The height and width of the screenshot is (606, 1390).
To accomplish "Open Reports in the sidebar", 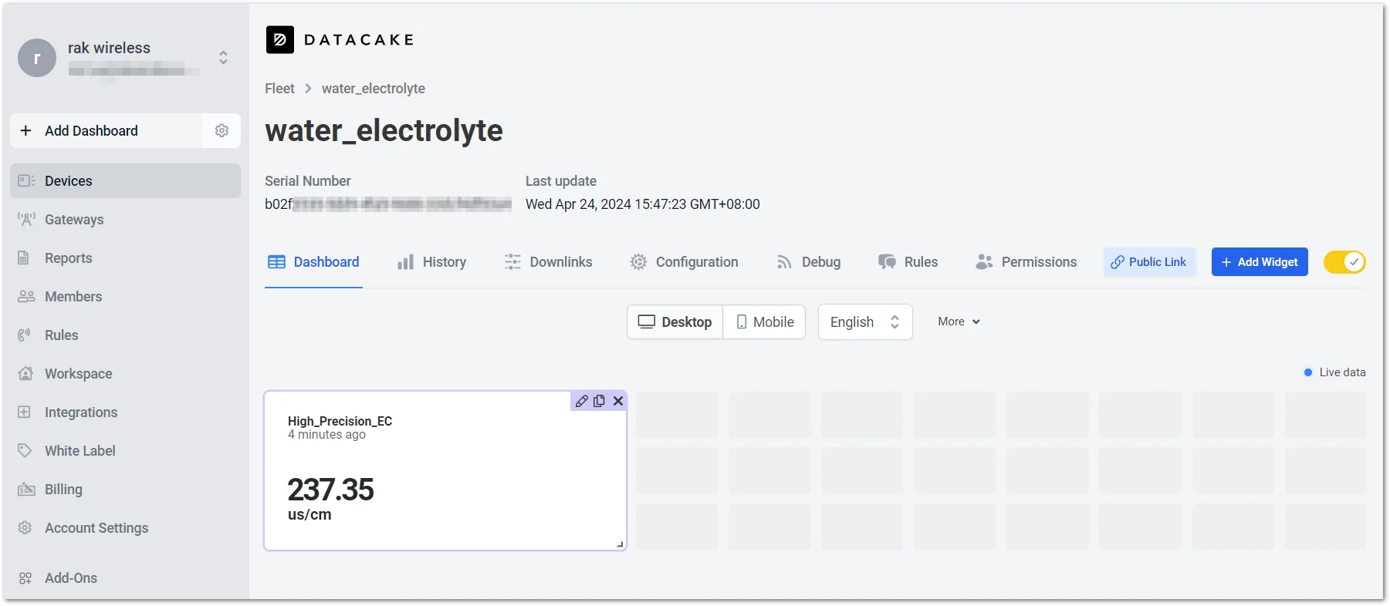I will (125, 258).
